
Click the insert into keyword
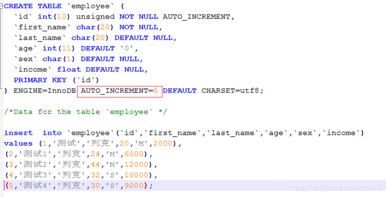pos(33,133)
